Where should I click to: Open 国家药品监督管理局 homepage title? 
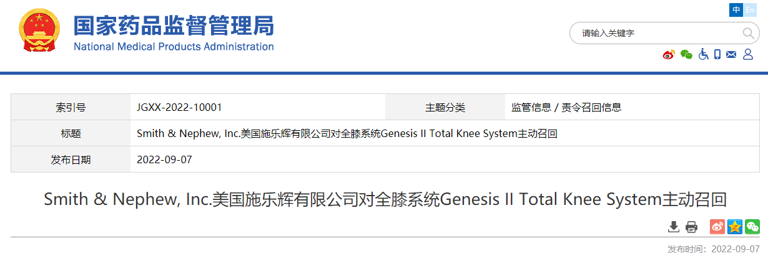click(174, 26)
